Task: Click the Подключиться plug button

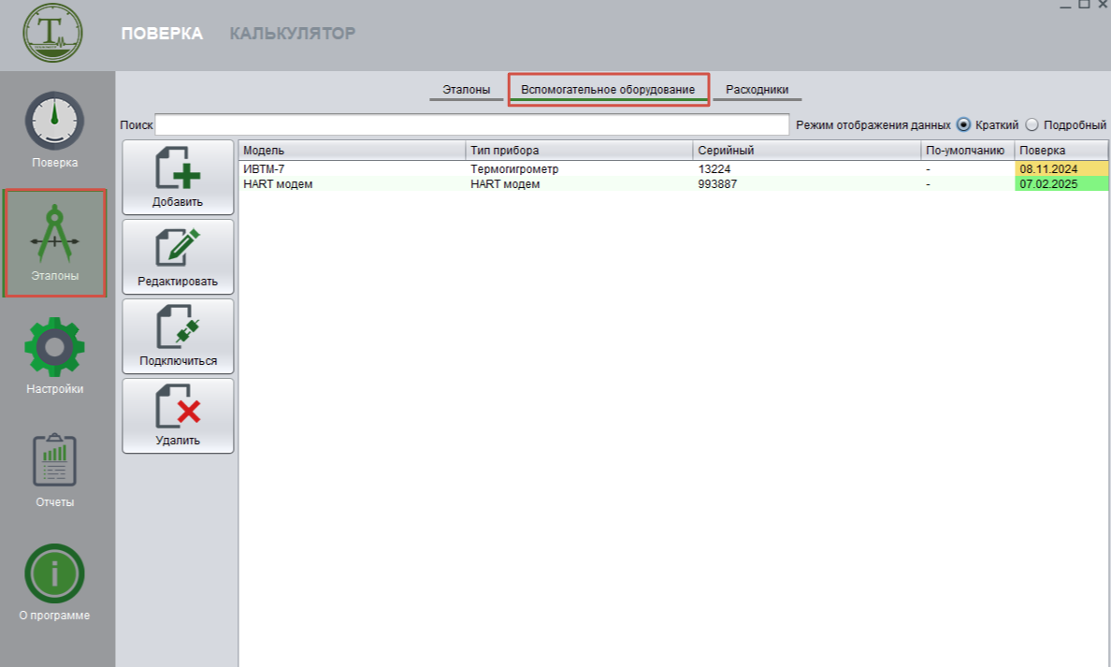Action: (178, 337)
